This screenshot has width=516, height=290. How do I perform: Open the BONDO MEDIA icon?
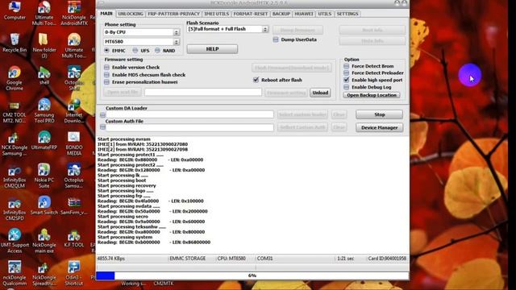point(73,143)
